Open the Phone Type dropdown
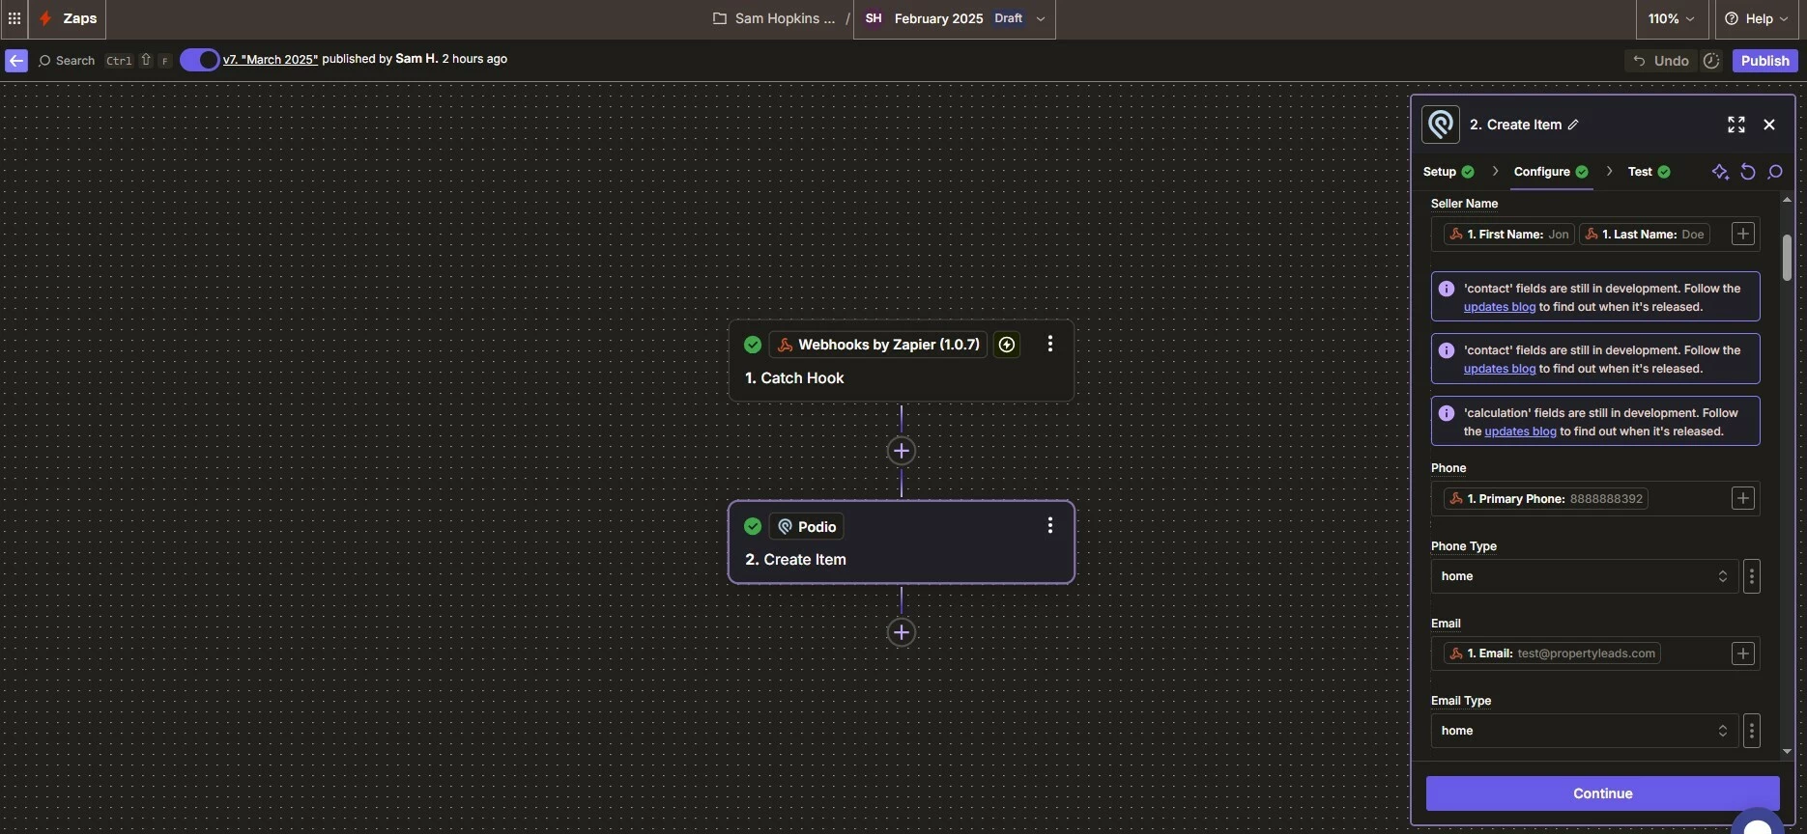The image size is (1807, 834). tap(1584, 576)
